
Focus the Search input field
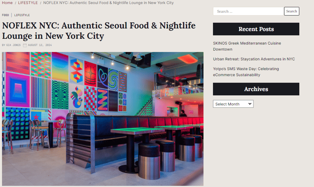pyautogui.click(x=249, y=11)
